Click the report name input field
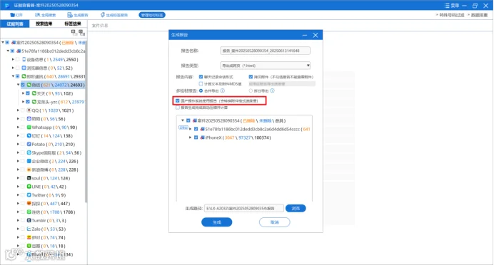Screen dimensions: 494x265 [x=265, y=51]
